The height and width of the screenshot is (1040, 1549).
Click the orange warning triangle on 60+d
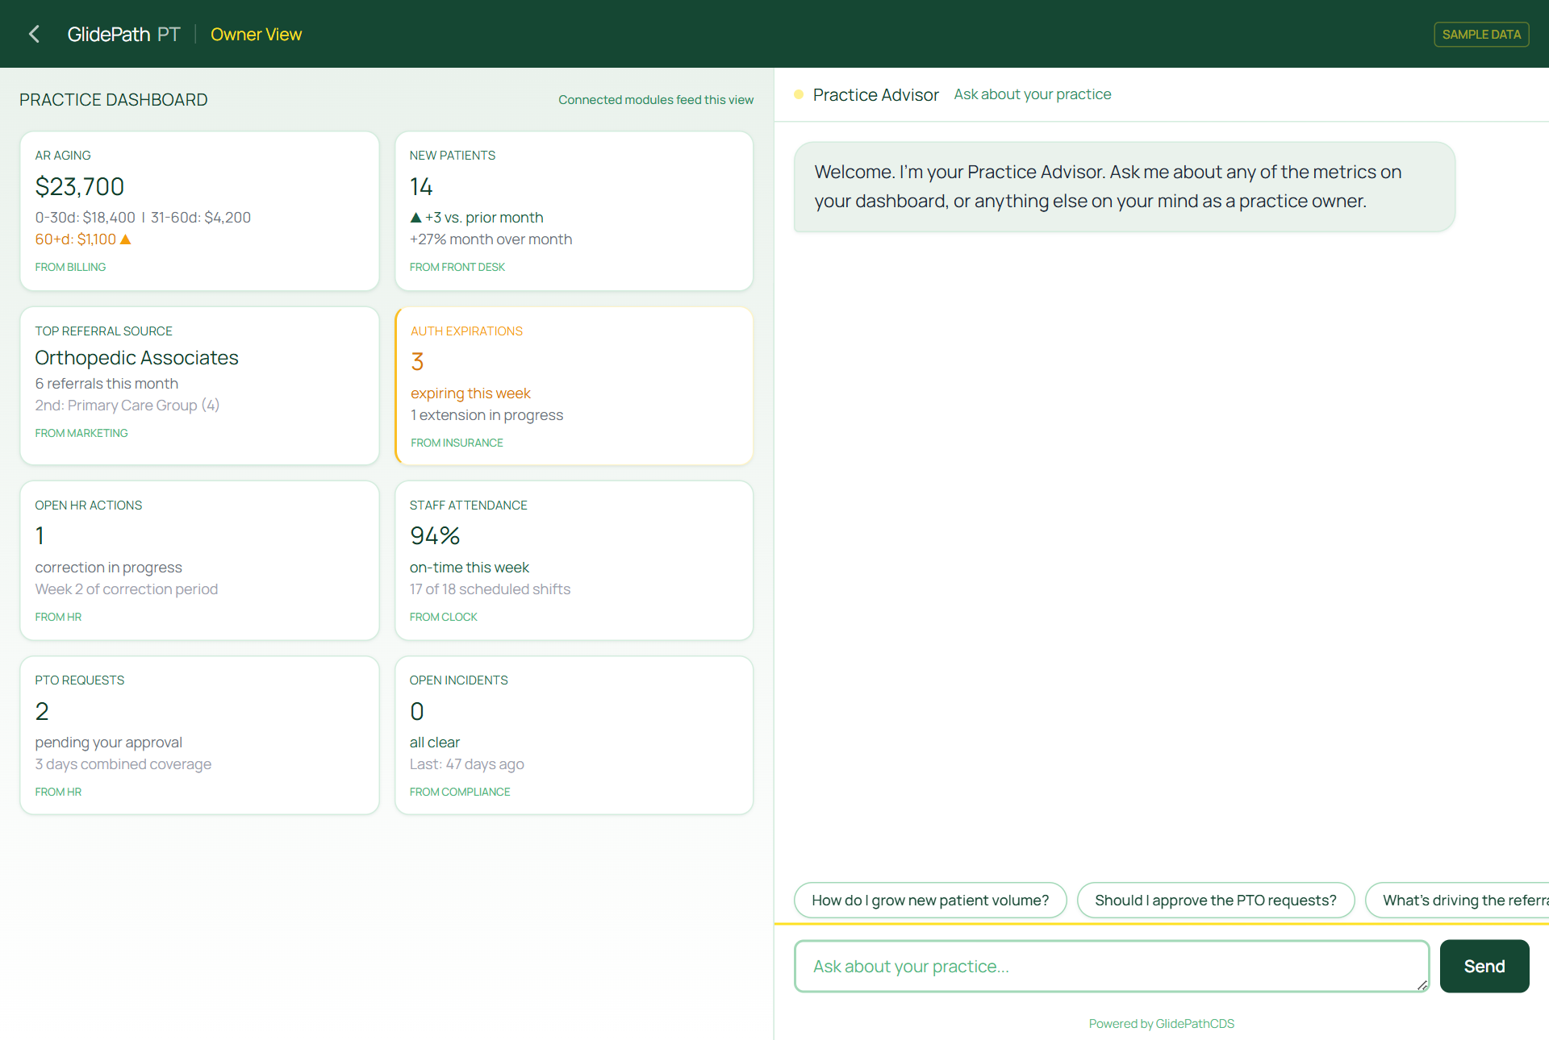click(126, 239)
